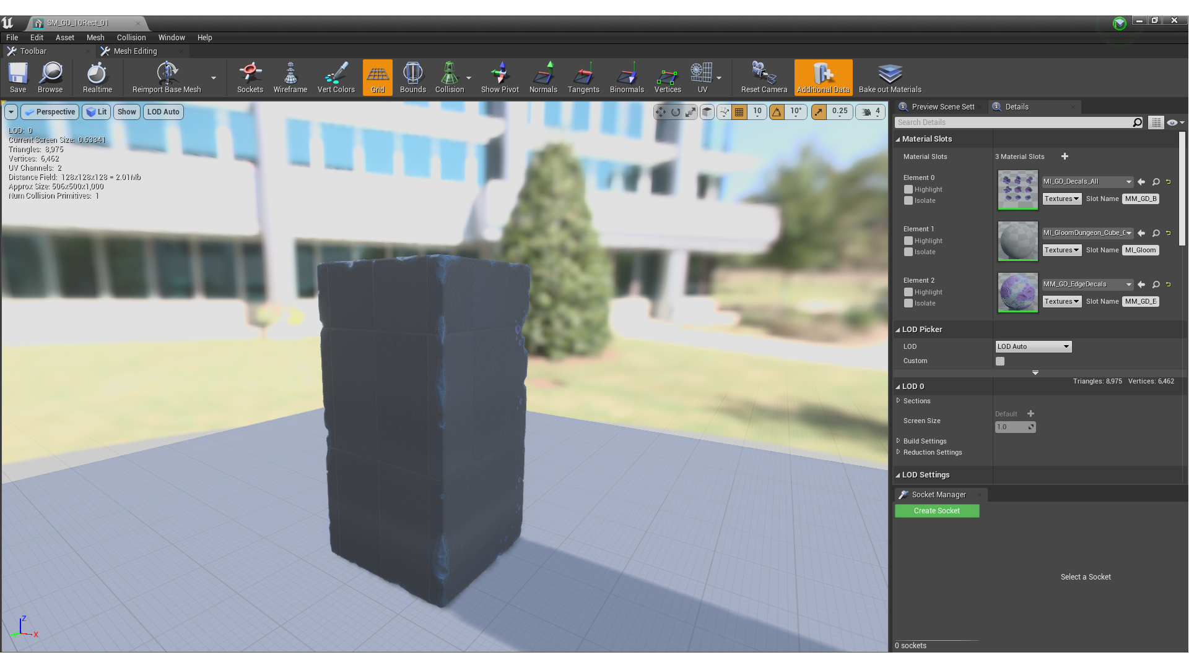Add a new material slot
The image size is (1189, 668).
[1065, 156]
